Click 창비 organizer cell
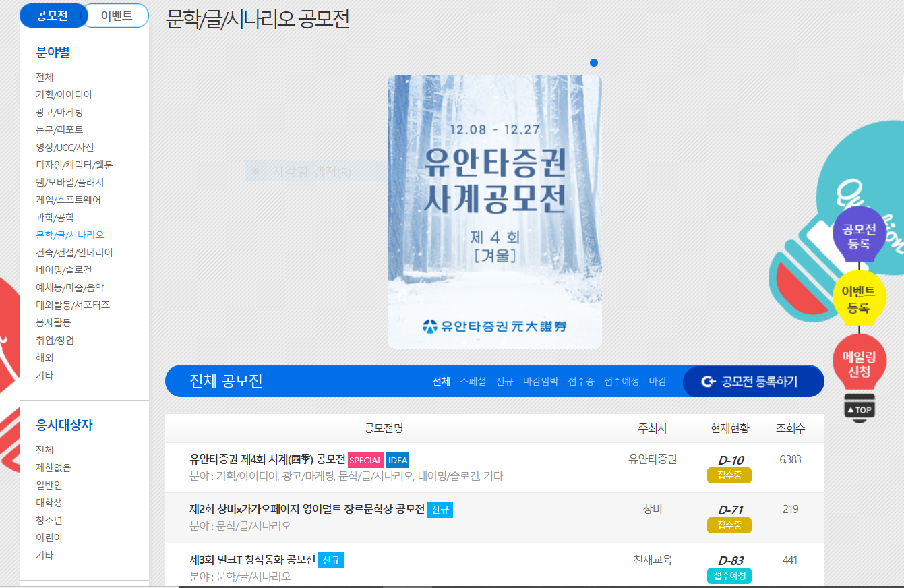Viewport: 904px width, 588px height. (653, 509)
